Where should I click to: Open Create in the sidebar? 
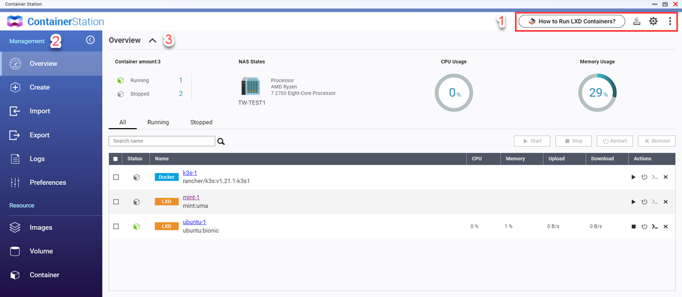[51, 87]
